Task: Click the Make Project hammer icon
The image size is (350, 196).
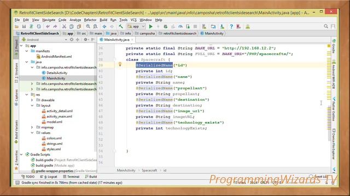Action: coord(121,27)
